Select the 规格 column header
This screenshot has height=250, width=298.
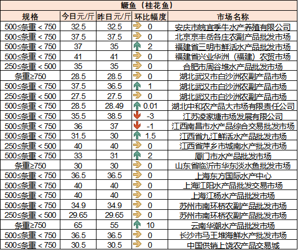(30, 16)
